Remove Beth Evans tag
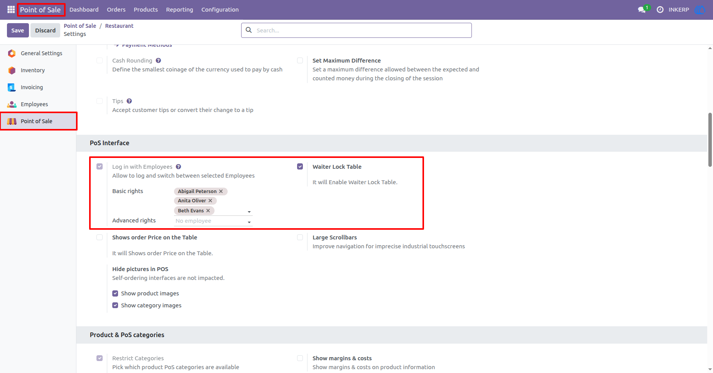 (x=208, y=211)
